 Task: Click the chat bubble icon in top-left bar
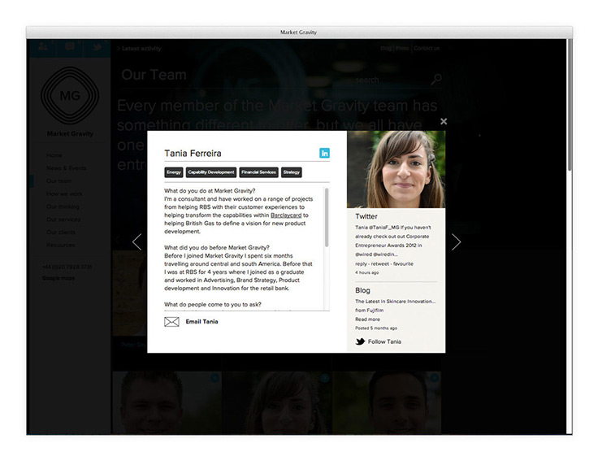pyautogui.click(x=70, y=47)
